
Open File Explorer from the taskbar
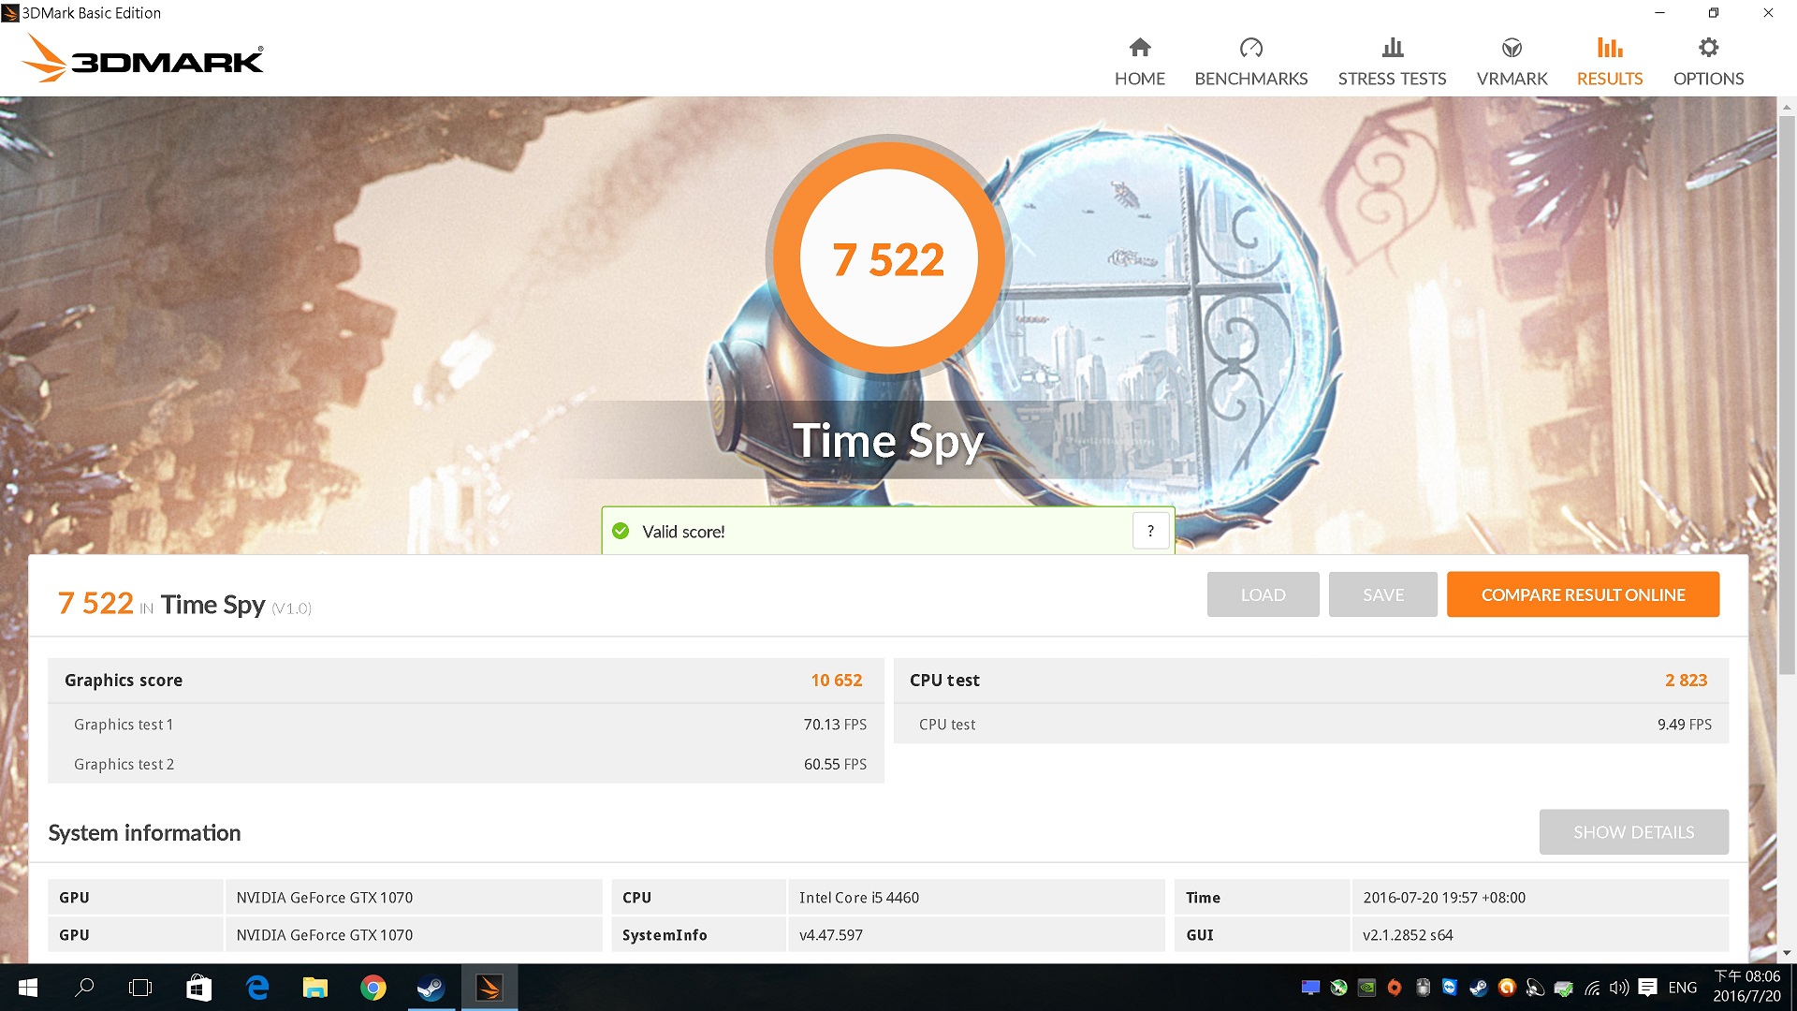[x=314, y=988]
